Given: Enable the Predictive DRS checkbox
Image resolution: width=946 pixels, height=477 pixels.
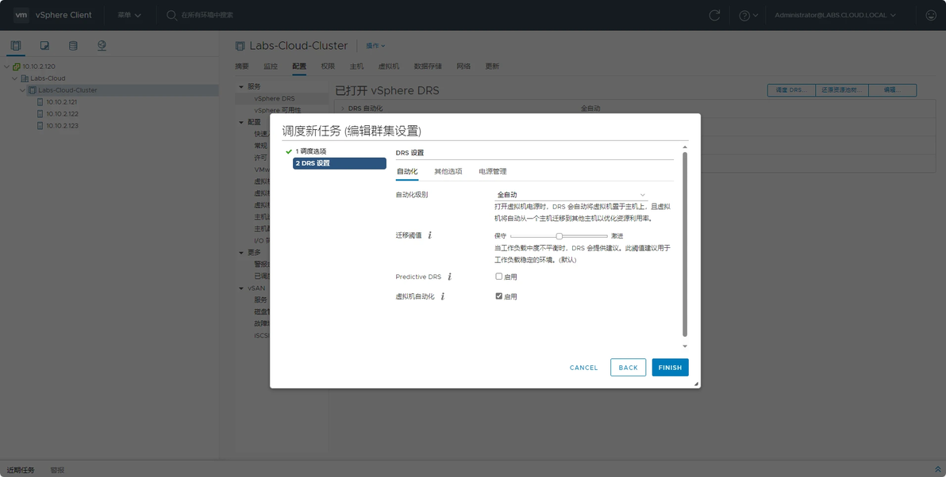Looking at the screenshot, I should [x=499, y=277].
